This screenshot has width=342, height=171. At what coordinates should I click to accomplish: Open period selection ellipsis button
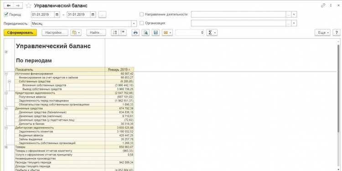(x=102, y=15)
